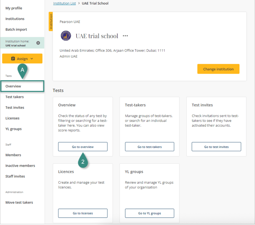Click the Go to licenses button
255x225 pixels.
(83, 213)
